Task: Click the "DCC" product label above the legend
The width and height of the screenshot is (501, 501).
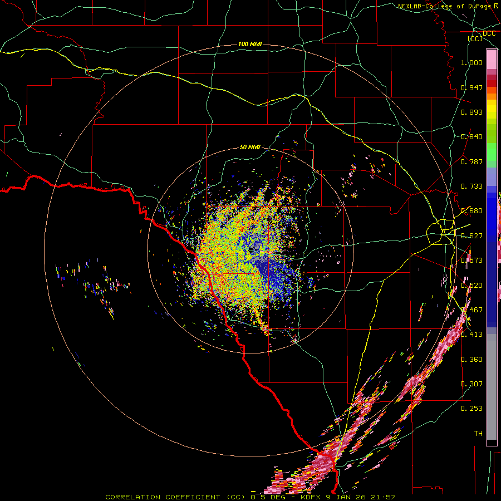Action: pyautogui.click(x=489, y=33)
